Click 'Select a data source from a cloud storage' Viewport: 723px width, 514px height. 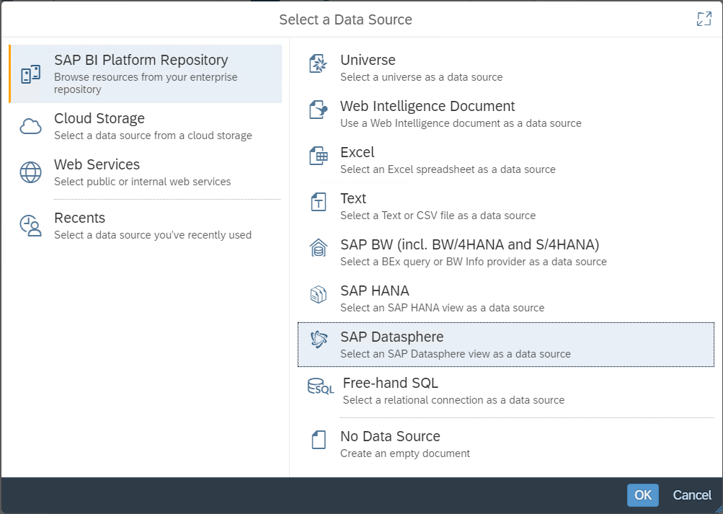tap(153, 135)
